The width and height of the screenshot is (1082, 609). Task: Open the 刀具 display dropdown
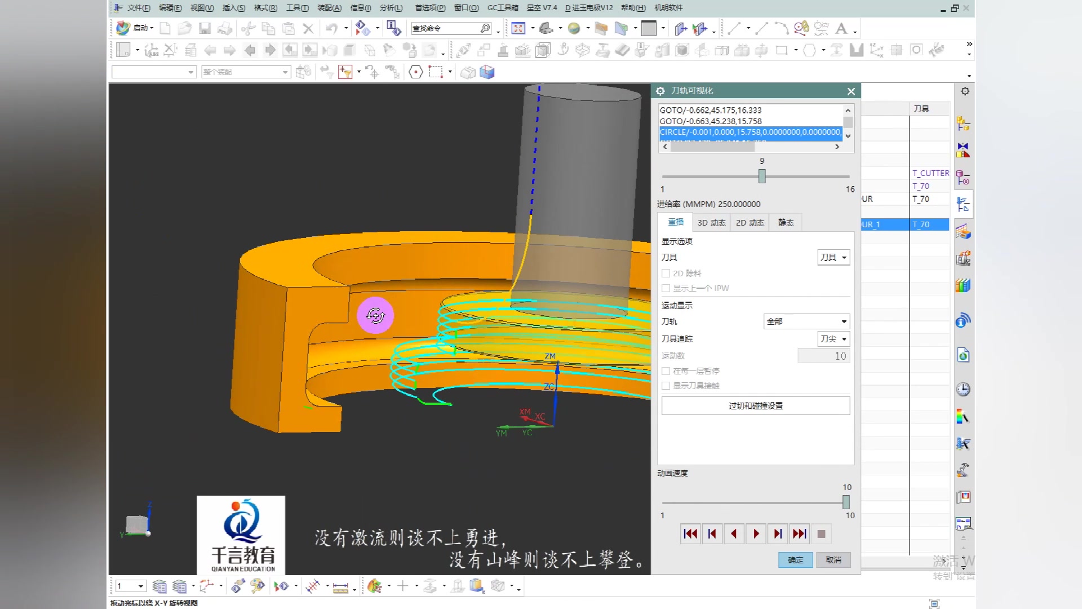[833, 258]
